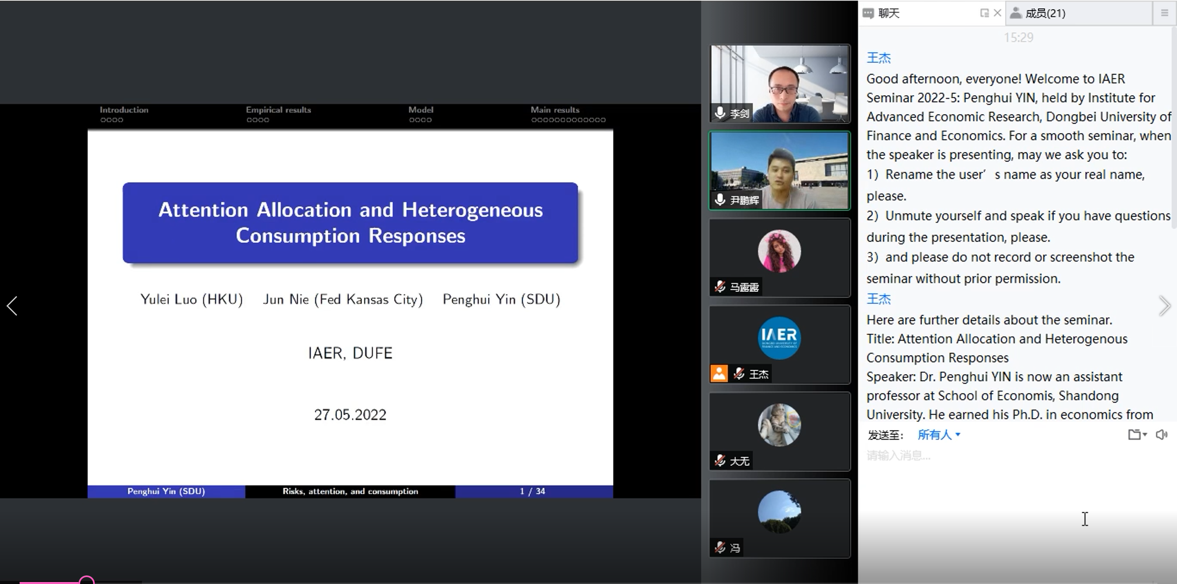This screenshot has height=584, width=1177.
Task: Jump to Model section in slide header
Action: [421, 110]
